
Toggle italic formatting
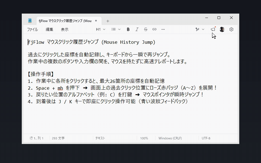pyautogui.click(x=137, y=29)
